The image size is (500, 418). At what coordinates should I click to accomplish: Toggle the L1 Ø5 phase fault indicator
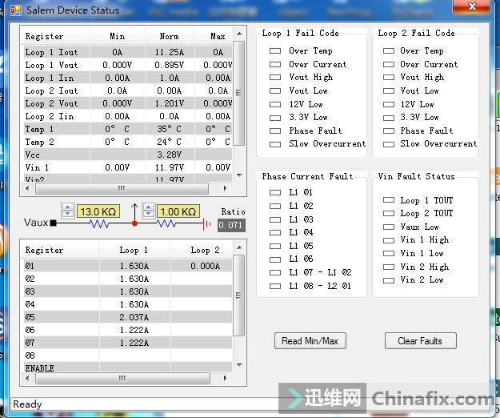click(275, 247)
